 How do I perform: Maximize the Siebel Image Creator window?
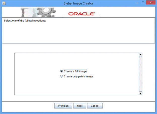pos(143,3)
